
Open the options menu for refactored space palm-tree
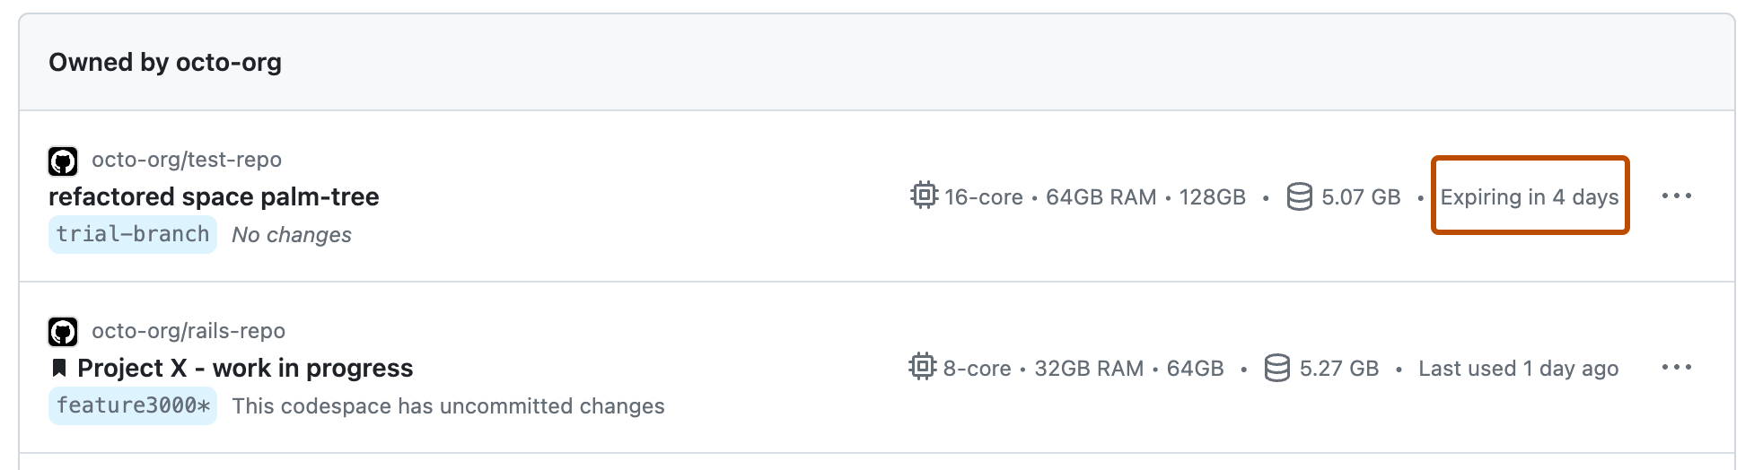(x=1676, y=196)
